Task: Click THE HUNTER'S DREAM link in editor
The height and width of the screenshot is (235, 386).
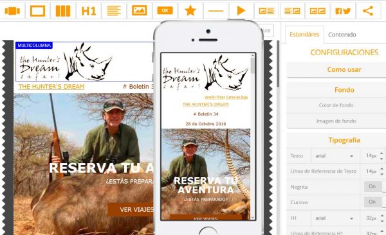Action: 51,87
